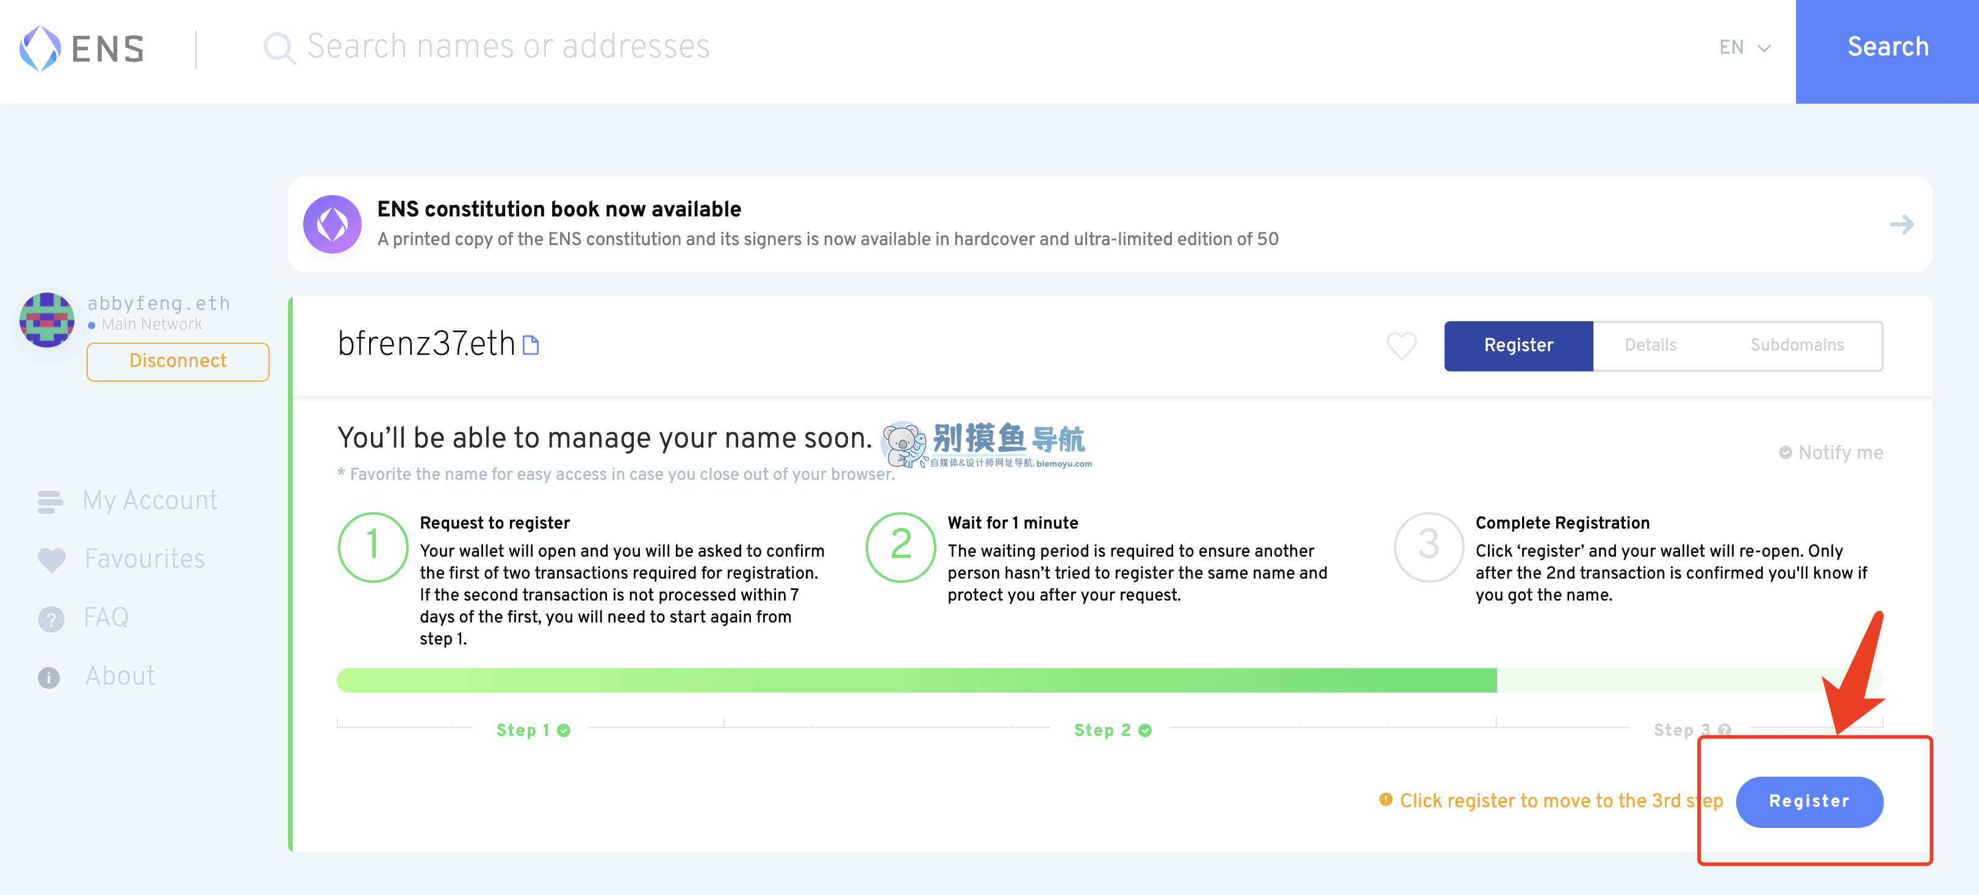
Task: Click abbyfeng.eth account name
Action: [159, 303]
